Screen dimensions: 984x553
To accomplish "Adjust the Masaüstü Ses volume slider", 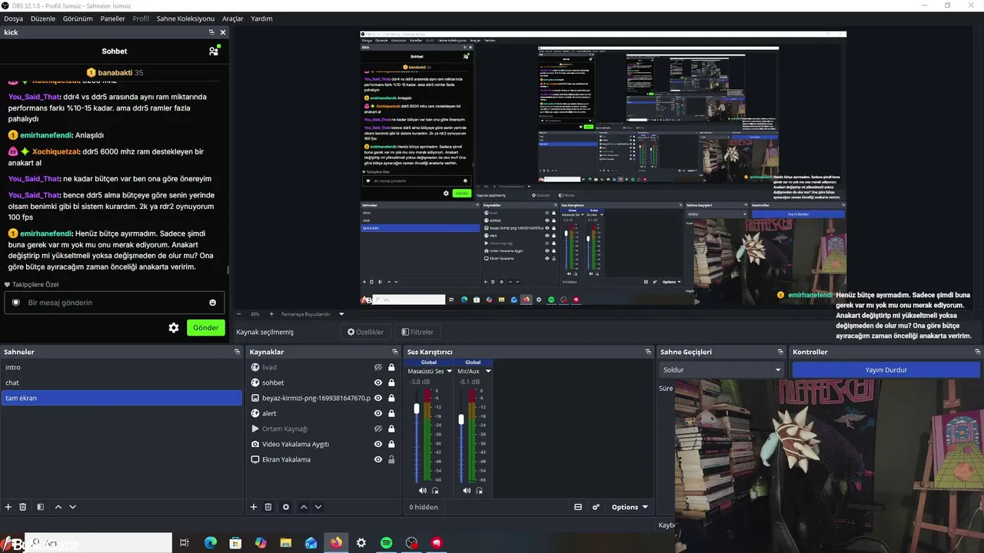I will tap(417, 409).
